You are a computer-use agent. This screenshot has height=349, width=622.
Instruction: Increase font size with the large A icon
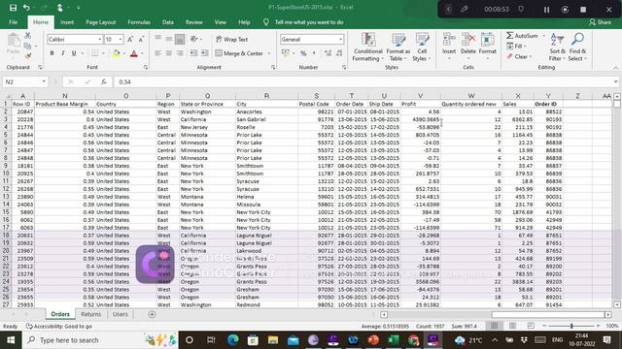(x=130, y=39)
